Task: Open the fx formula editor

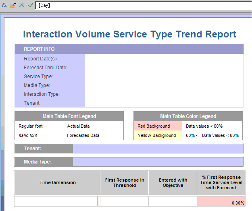Action: (x=4, y=5)
